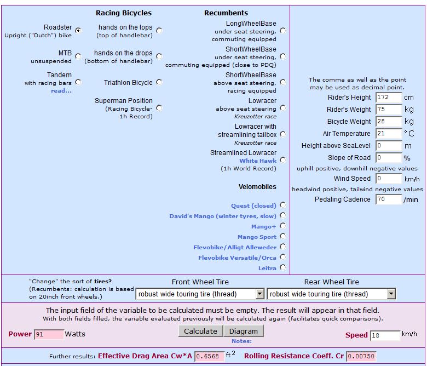Focus the Bicycle Weight field

[389, 122]
